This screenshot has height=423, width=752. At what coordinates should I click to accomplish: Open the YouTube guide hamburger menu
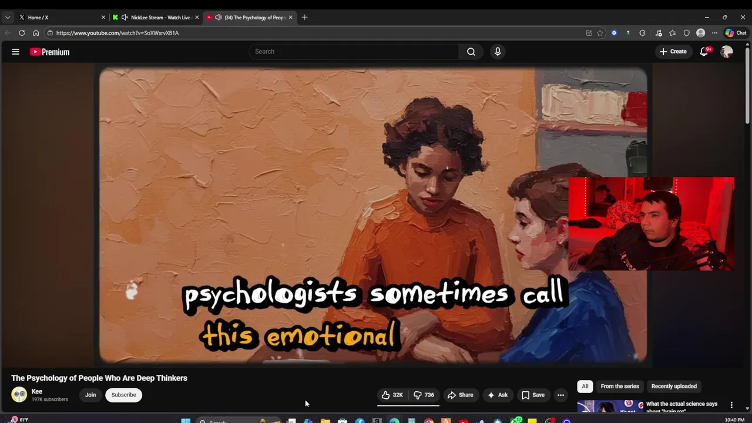[x=16, y=52]
